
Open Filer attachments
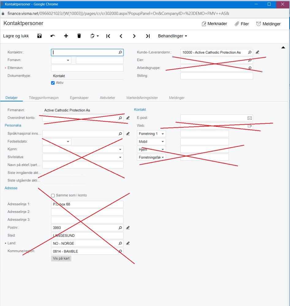point(242,24)
